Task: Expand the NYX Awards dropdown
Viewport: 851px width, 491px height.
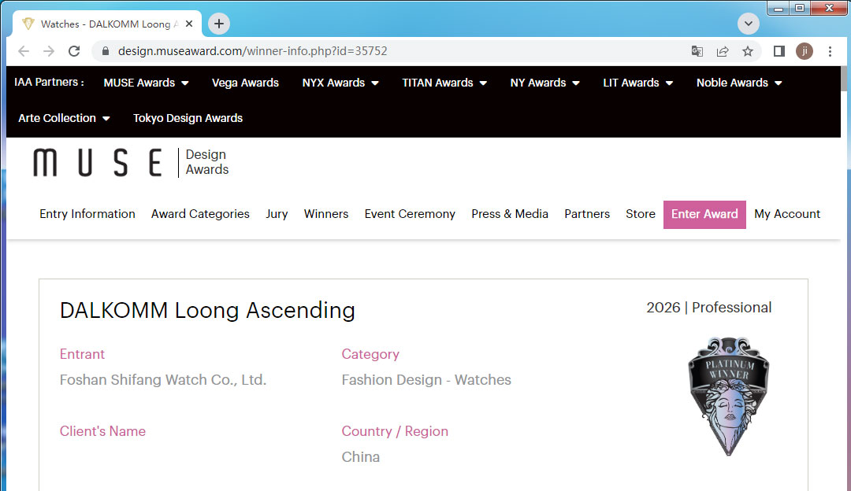Action: [x=340, y=83]
